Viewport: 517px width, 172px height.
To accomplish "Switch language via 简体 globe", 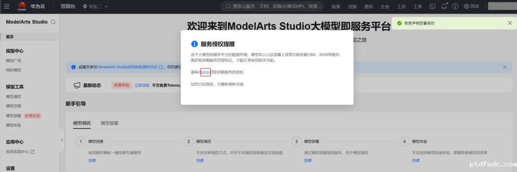I will click(x=472, y=6).
